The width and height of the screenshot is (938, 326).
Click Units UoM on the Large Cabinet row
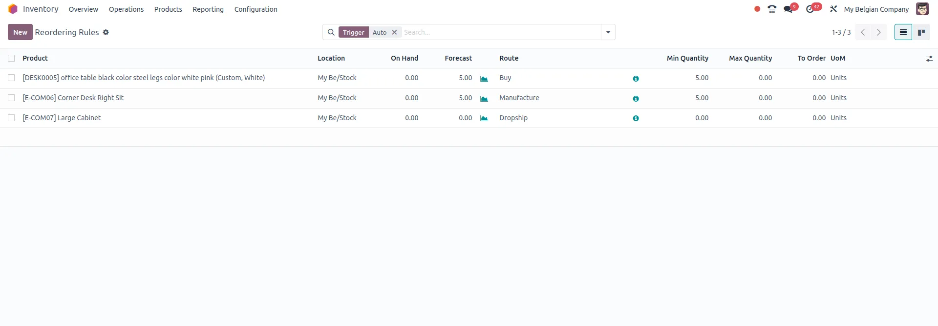(x=838, y=118)
